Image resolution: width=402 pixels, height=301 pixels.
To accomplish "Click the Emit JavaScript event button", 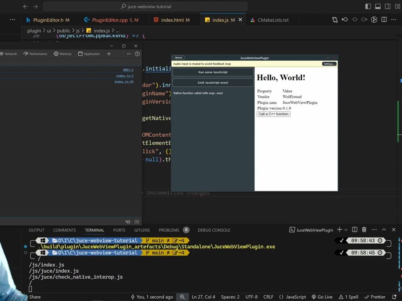I will click(x=213, y=83).
